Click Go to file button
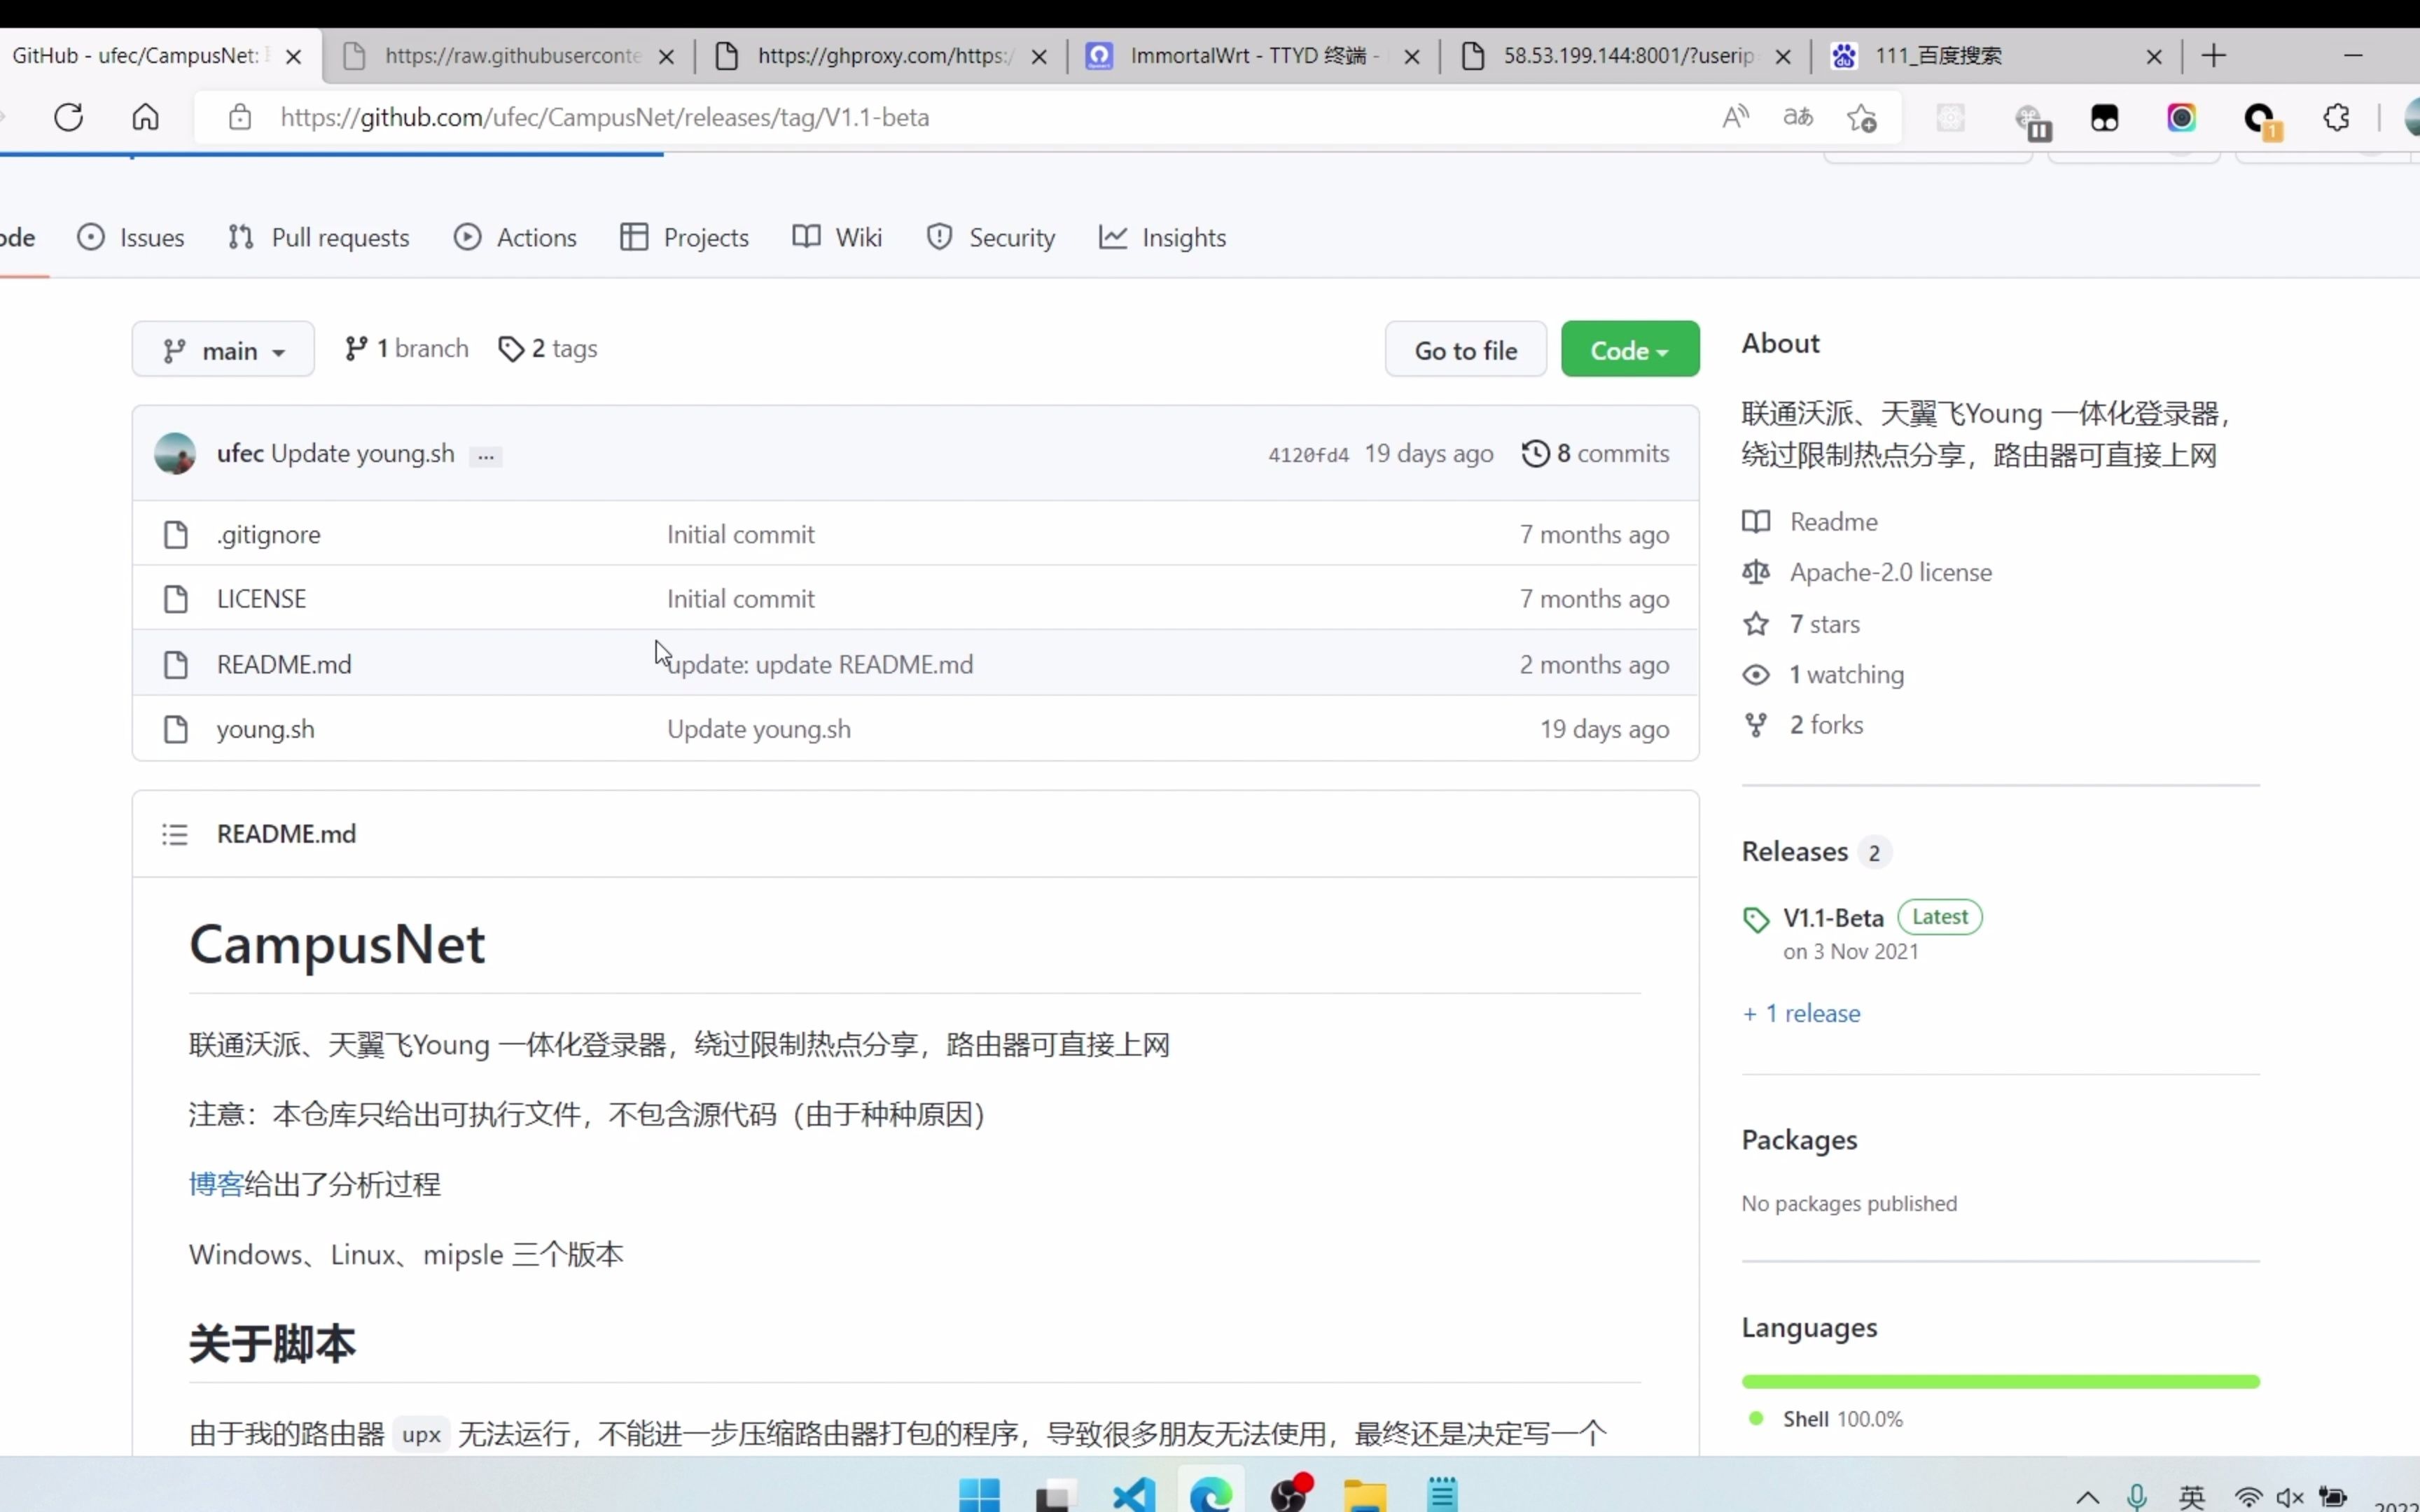Image resolution: width=2420 pixels, height=1512 pixels. coord(1465,349)
